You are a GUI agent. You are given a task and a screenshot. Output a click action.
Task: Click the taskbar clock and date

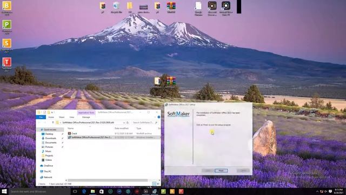tap(339, 191)
